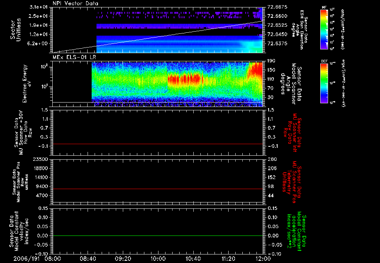This screenshot has height=263, width=380.
Task: Select the "3.1e+01" sector tick label
Action: [39, 7]
